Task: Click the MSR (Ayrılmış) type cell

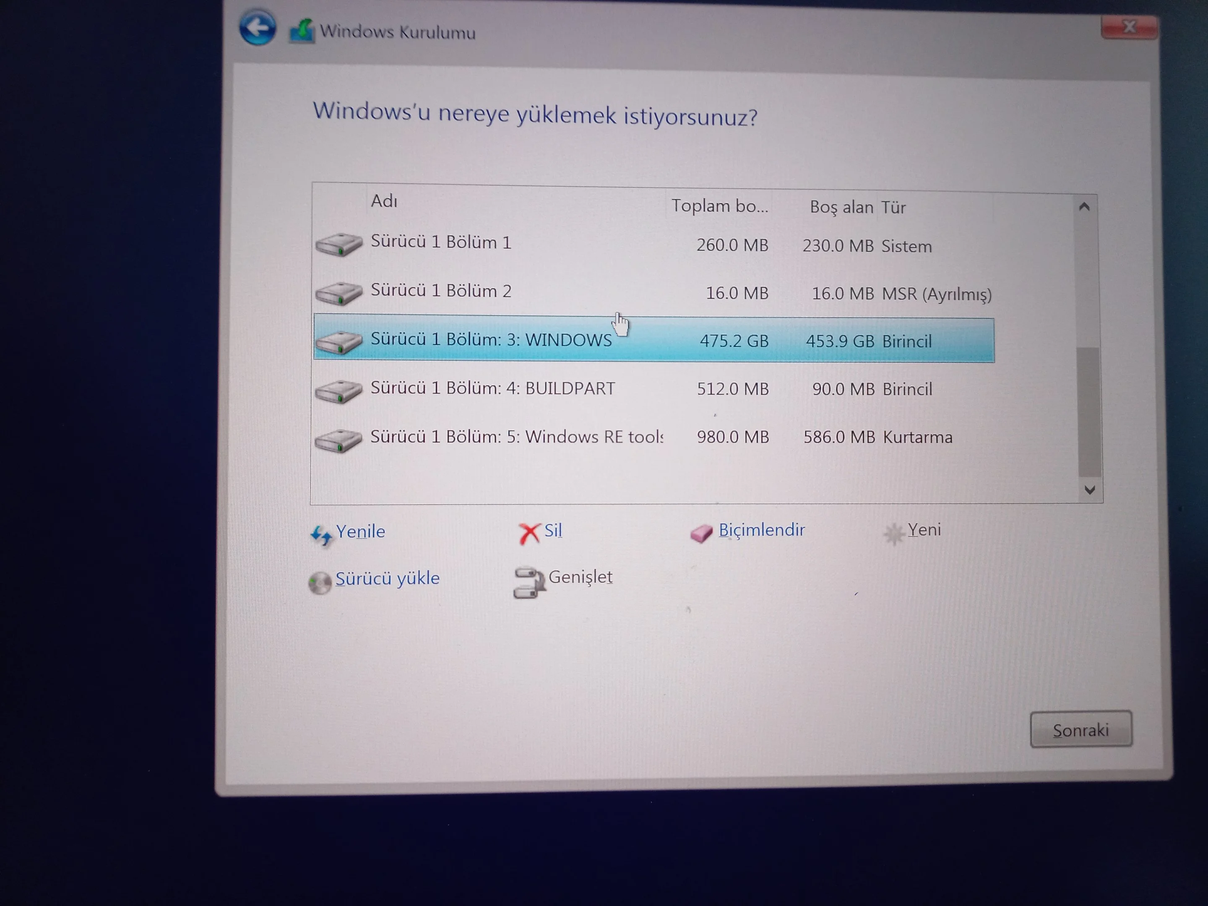Action: click(937, 294)
